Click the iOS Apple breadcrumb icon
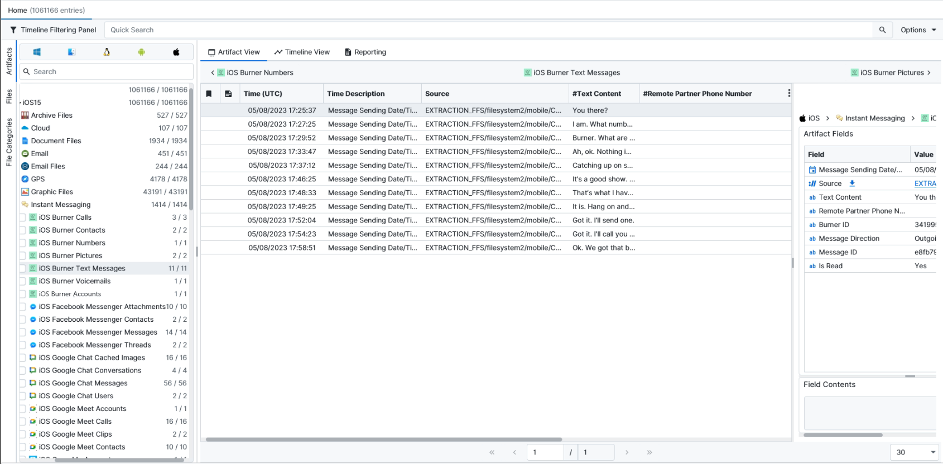Screen dimensions: 943x464 coord(802,118)
